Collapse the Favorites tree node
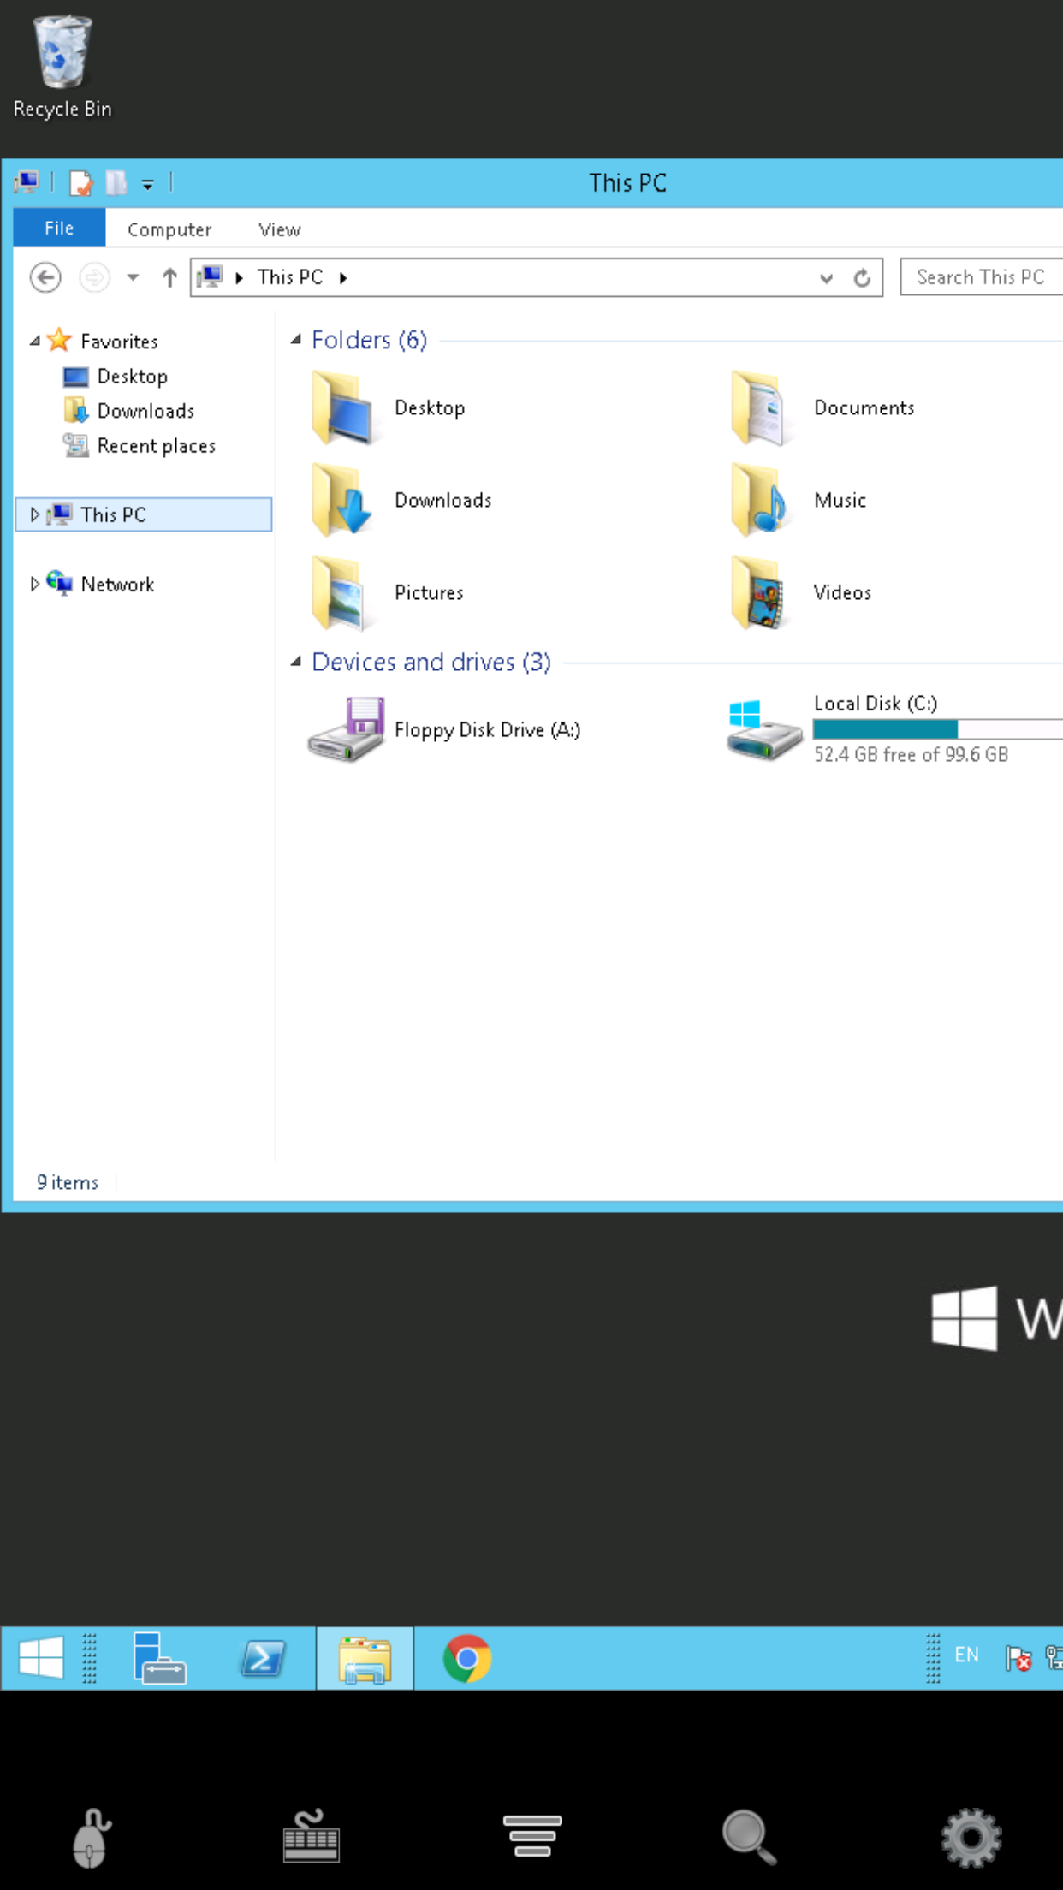Viewport: 1063px width, 1890px height. pos(35,341)
